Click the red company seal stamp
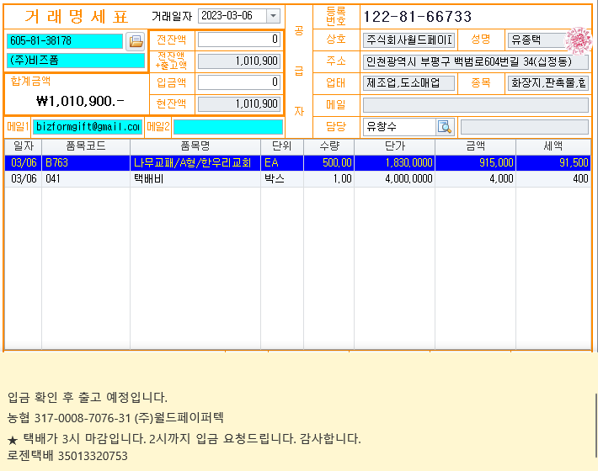The image size is (598, 471). coord(578,40)
